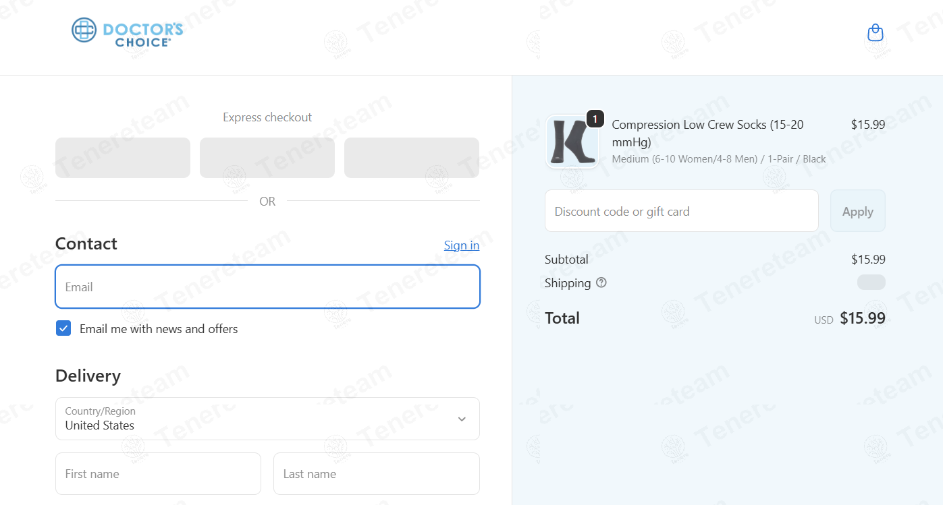Focus the Email input field
Viewport: 943px width, 505px height.
[267, 287]
